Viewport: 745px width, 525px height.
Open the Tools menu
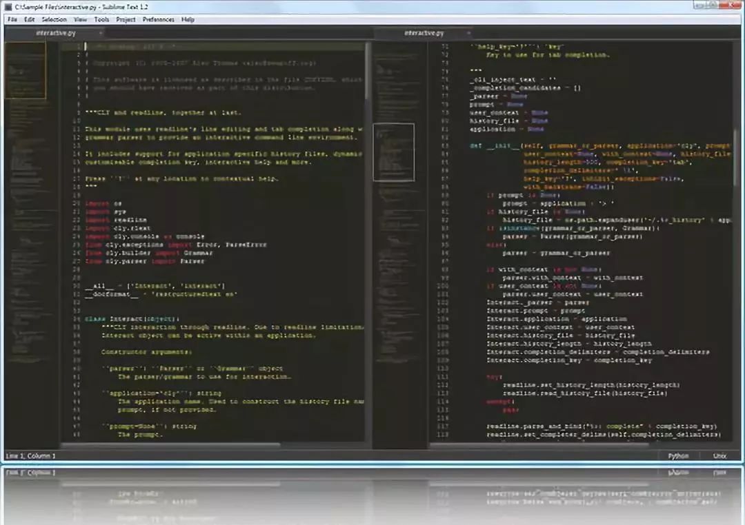(101, 19)
